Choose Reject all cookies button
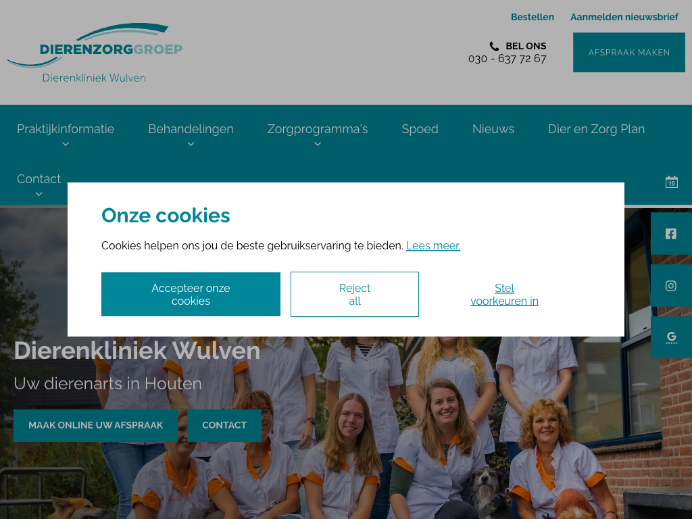692x519 pixels. 354,295
